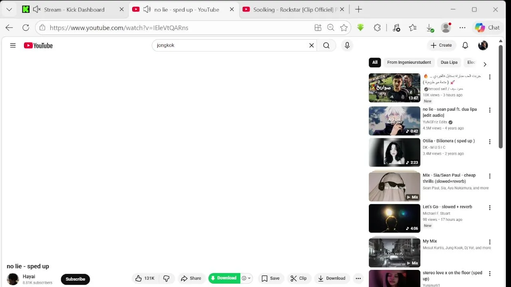Screen dimensions: 511x287
Task: Open options menu for the Hmood Seif video
Action: click(489, 77)
